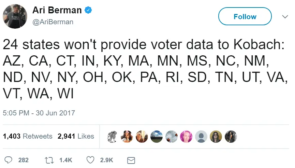Screen dimensions: 295x168
Task: Click the envelope direct message icon
Action: pyautogui.click(x=131, y=160)
